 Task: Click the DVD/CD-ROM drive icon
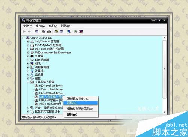32,41
